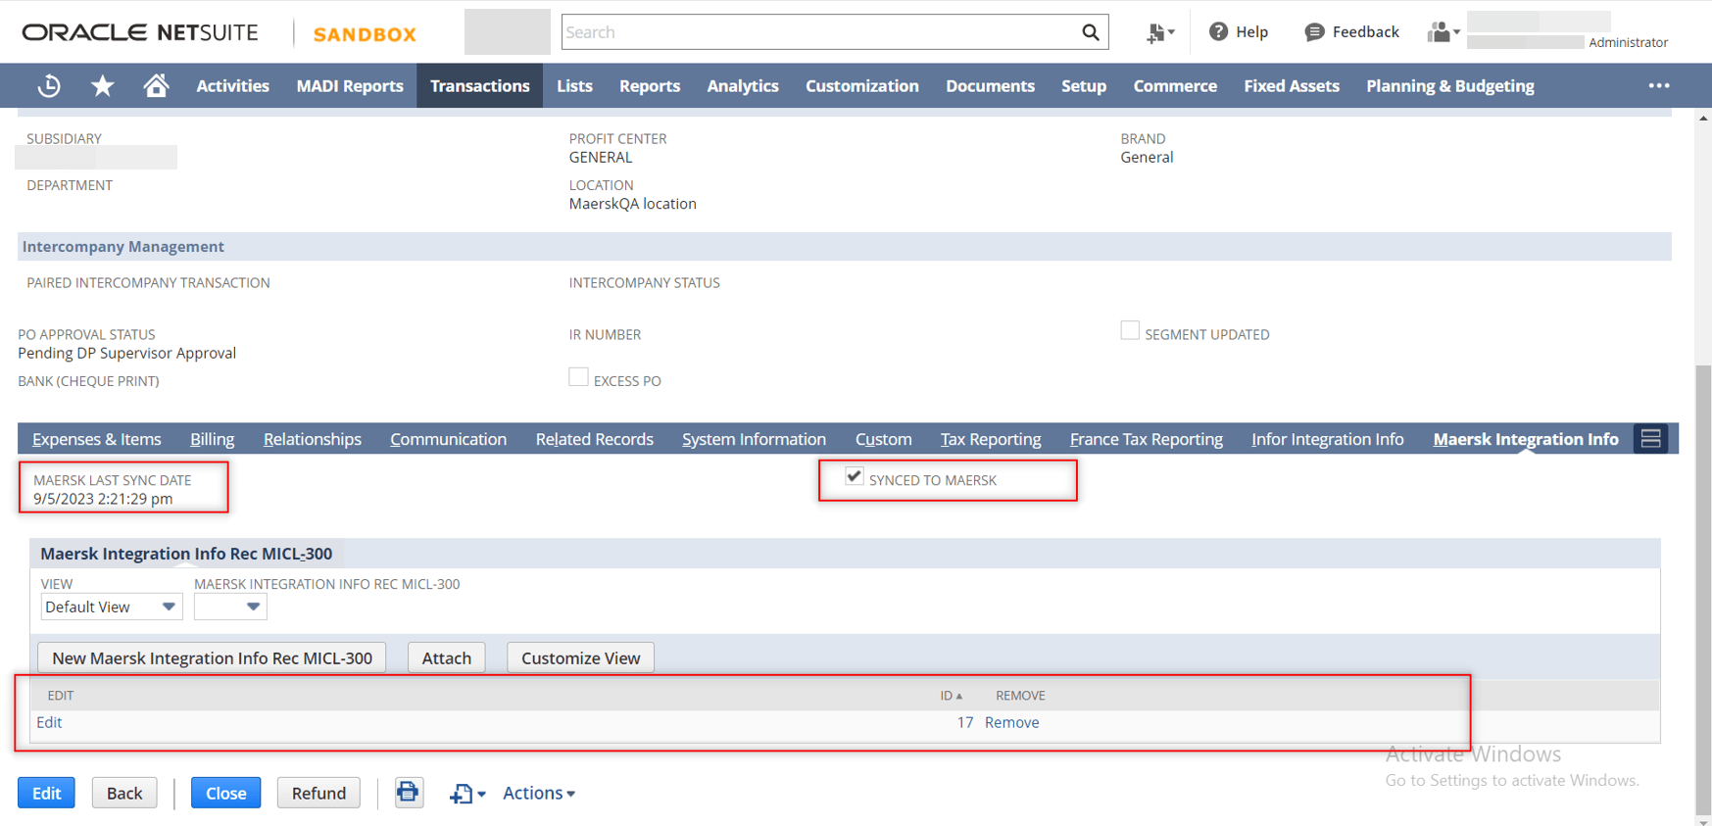Image resolution: width=1712 pixels, height=826 pixels.
Task: Open the MADI Reports menu
Action: (350, 86)
